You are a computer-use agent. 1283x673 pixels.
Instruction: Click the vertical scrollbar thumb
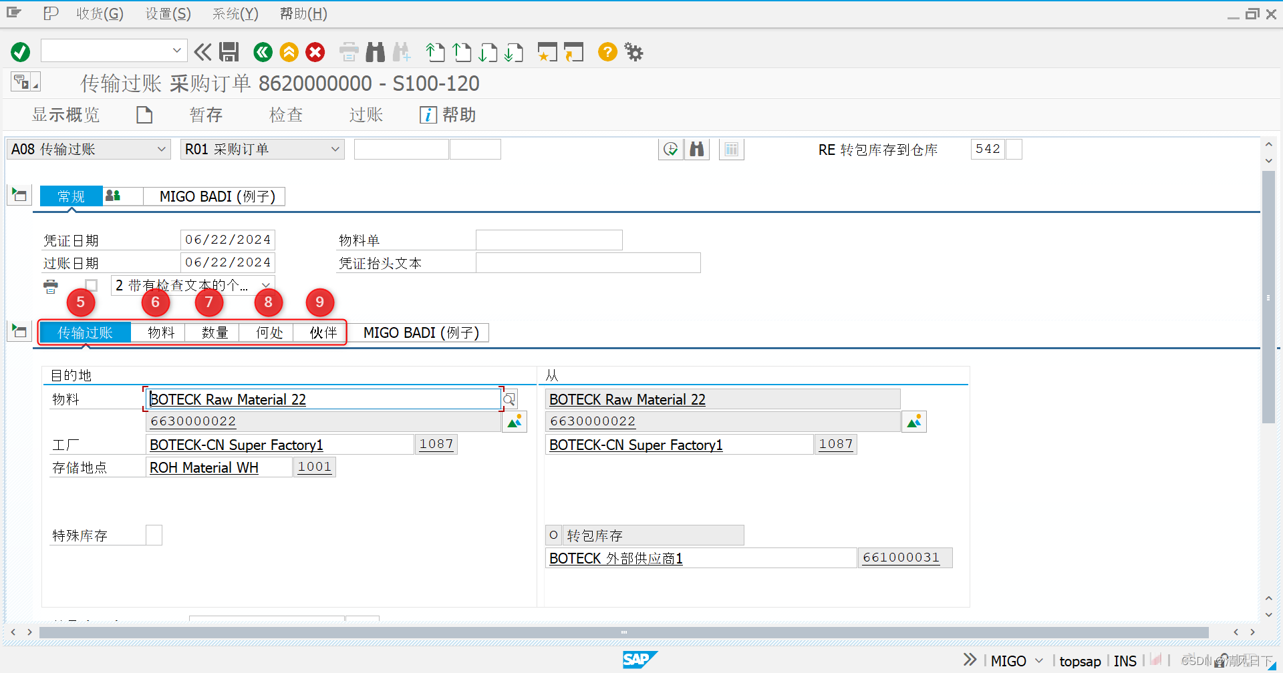pyautogui.click(x=1268, y=297)
